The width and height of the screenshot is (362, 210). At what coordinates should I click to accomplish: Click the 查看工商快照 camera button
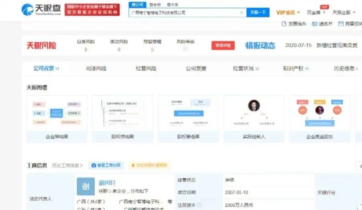(106, 165)
